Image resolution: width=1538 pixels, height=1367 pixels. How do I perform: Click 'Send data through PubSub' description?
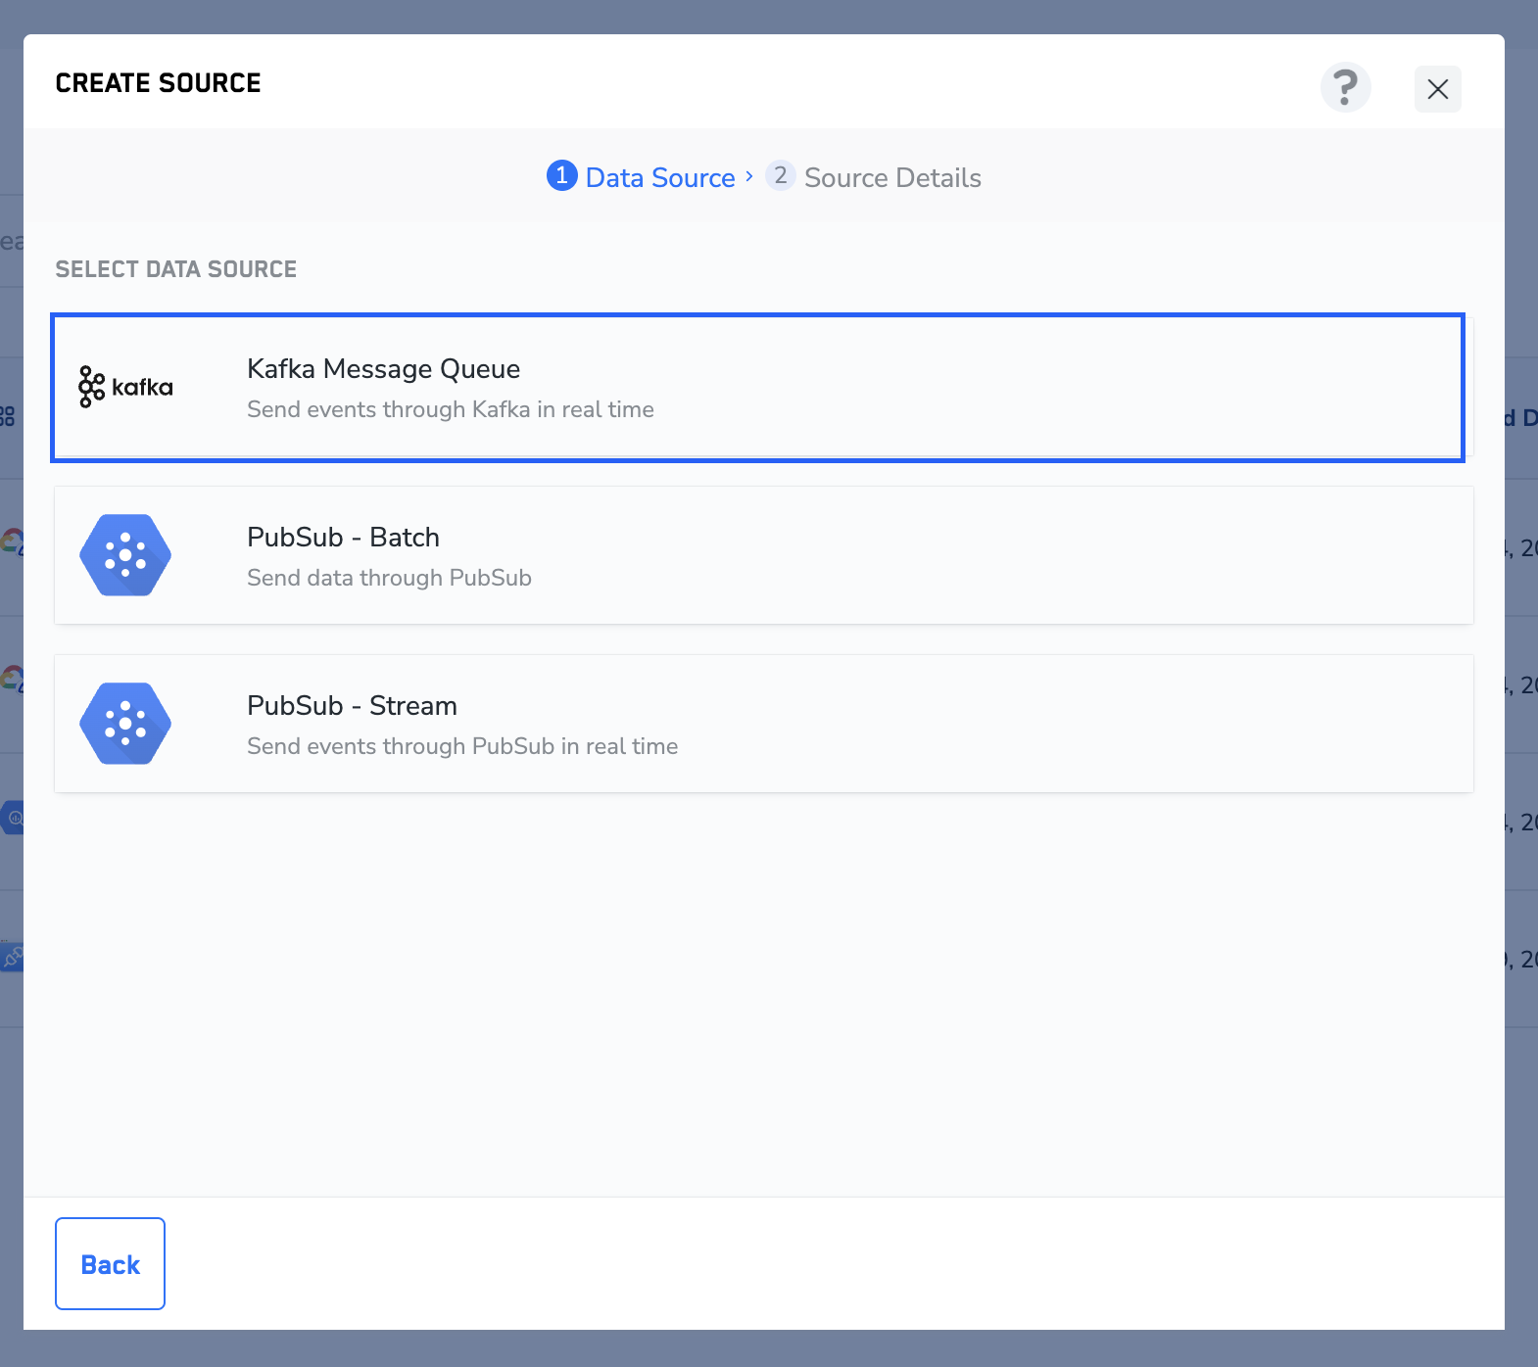(x=389, y=578)
